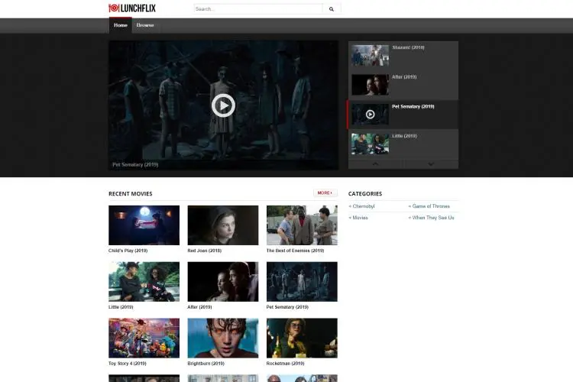Open the Browse tab
Screen dimensions: 573x382
point(145,25)
